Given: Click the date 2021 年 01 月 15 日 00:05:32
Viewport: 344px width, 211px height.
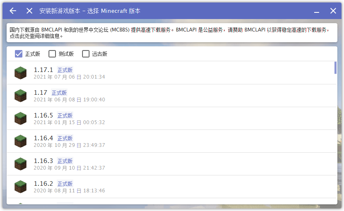Looking at the screenshot, I should (69, 122).
